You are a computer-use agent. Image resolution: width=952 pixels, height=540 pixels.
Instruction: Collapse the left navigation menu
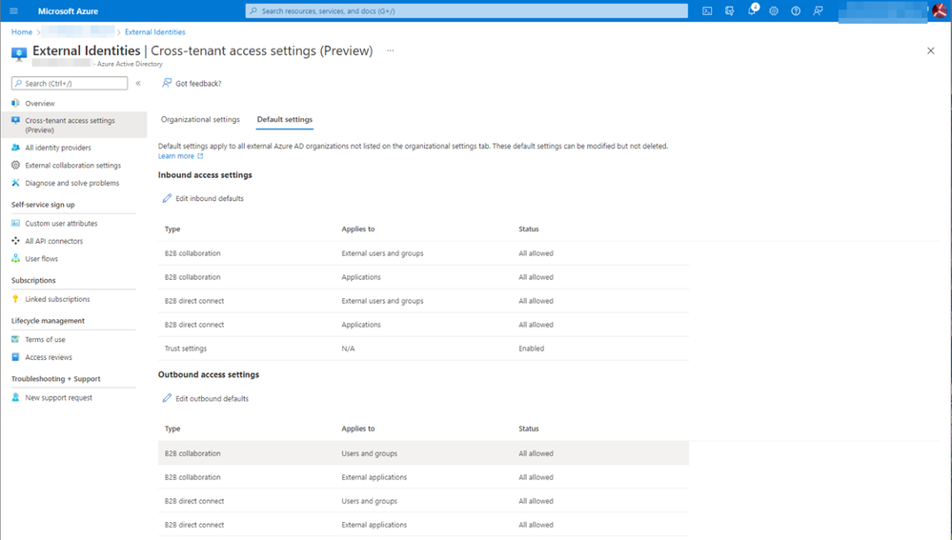138,83
